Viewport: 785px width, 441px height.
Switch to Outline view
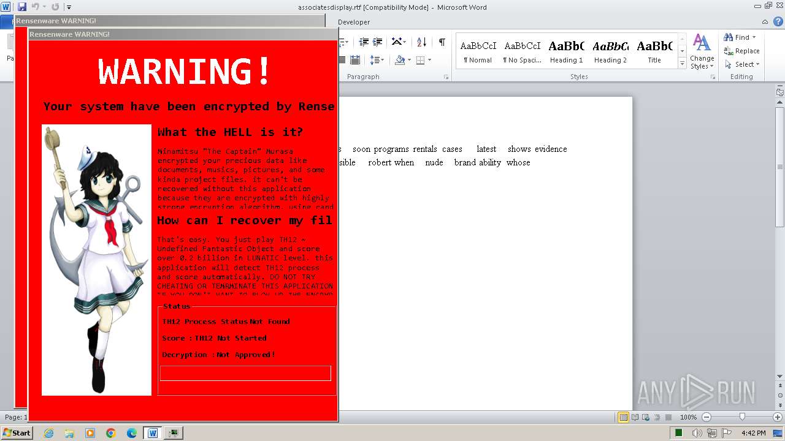click(x=657, y=417)
